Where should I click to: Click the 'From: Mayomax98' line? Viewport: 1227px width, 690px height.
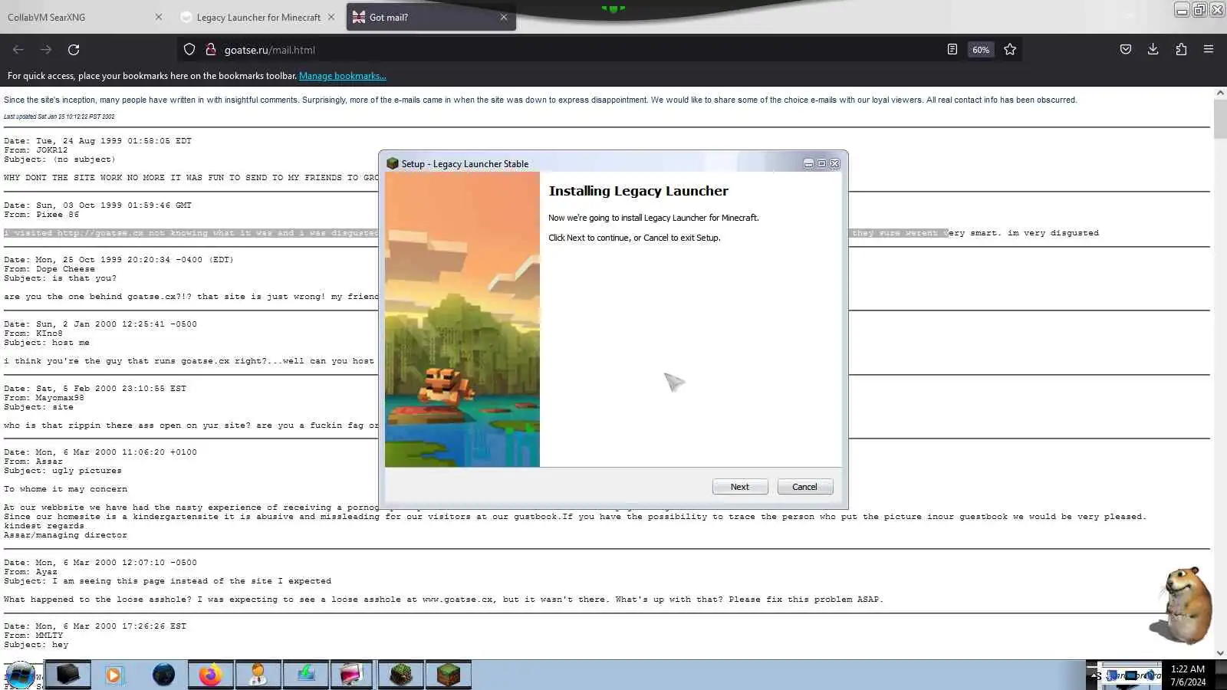click(44, 398)
